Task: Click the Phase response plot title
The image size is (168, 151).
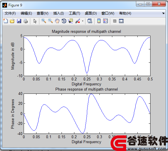Action: (x=86, y=89)
